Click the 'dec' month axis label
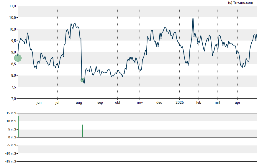This screenshot has width=262, height=166. click(159, 103)
